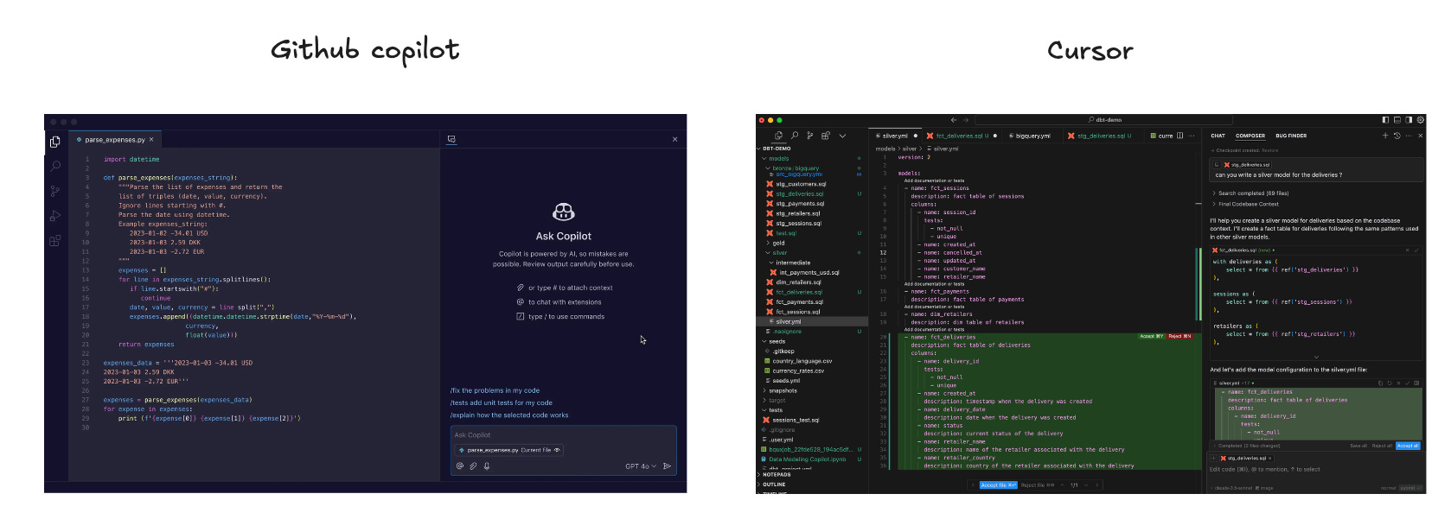This screenshot has height=513, width=1451.
Task: Select the silver.yml editor tab
Action: [897, 136]
